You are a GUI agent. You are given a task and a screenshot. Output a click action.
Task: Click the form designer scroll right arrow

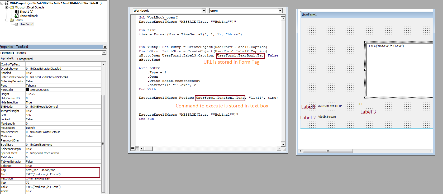pyautogui.click(x=431, y=151)
